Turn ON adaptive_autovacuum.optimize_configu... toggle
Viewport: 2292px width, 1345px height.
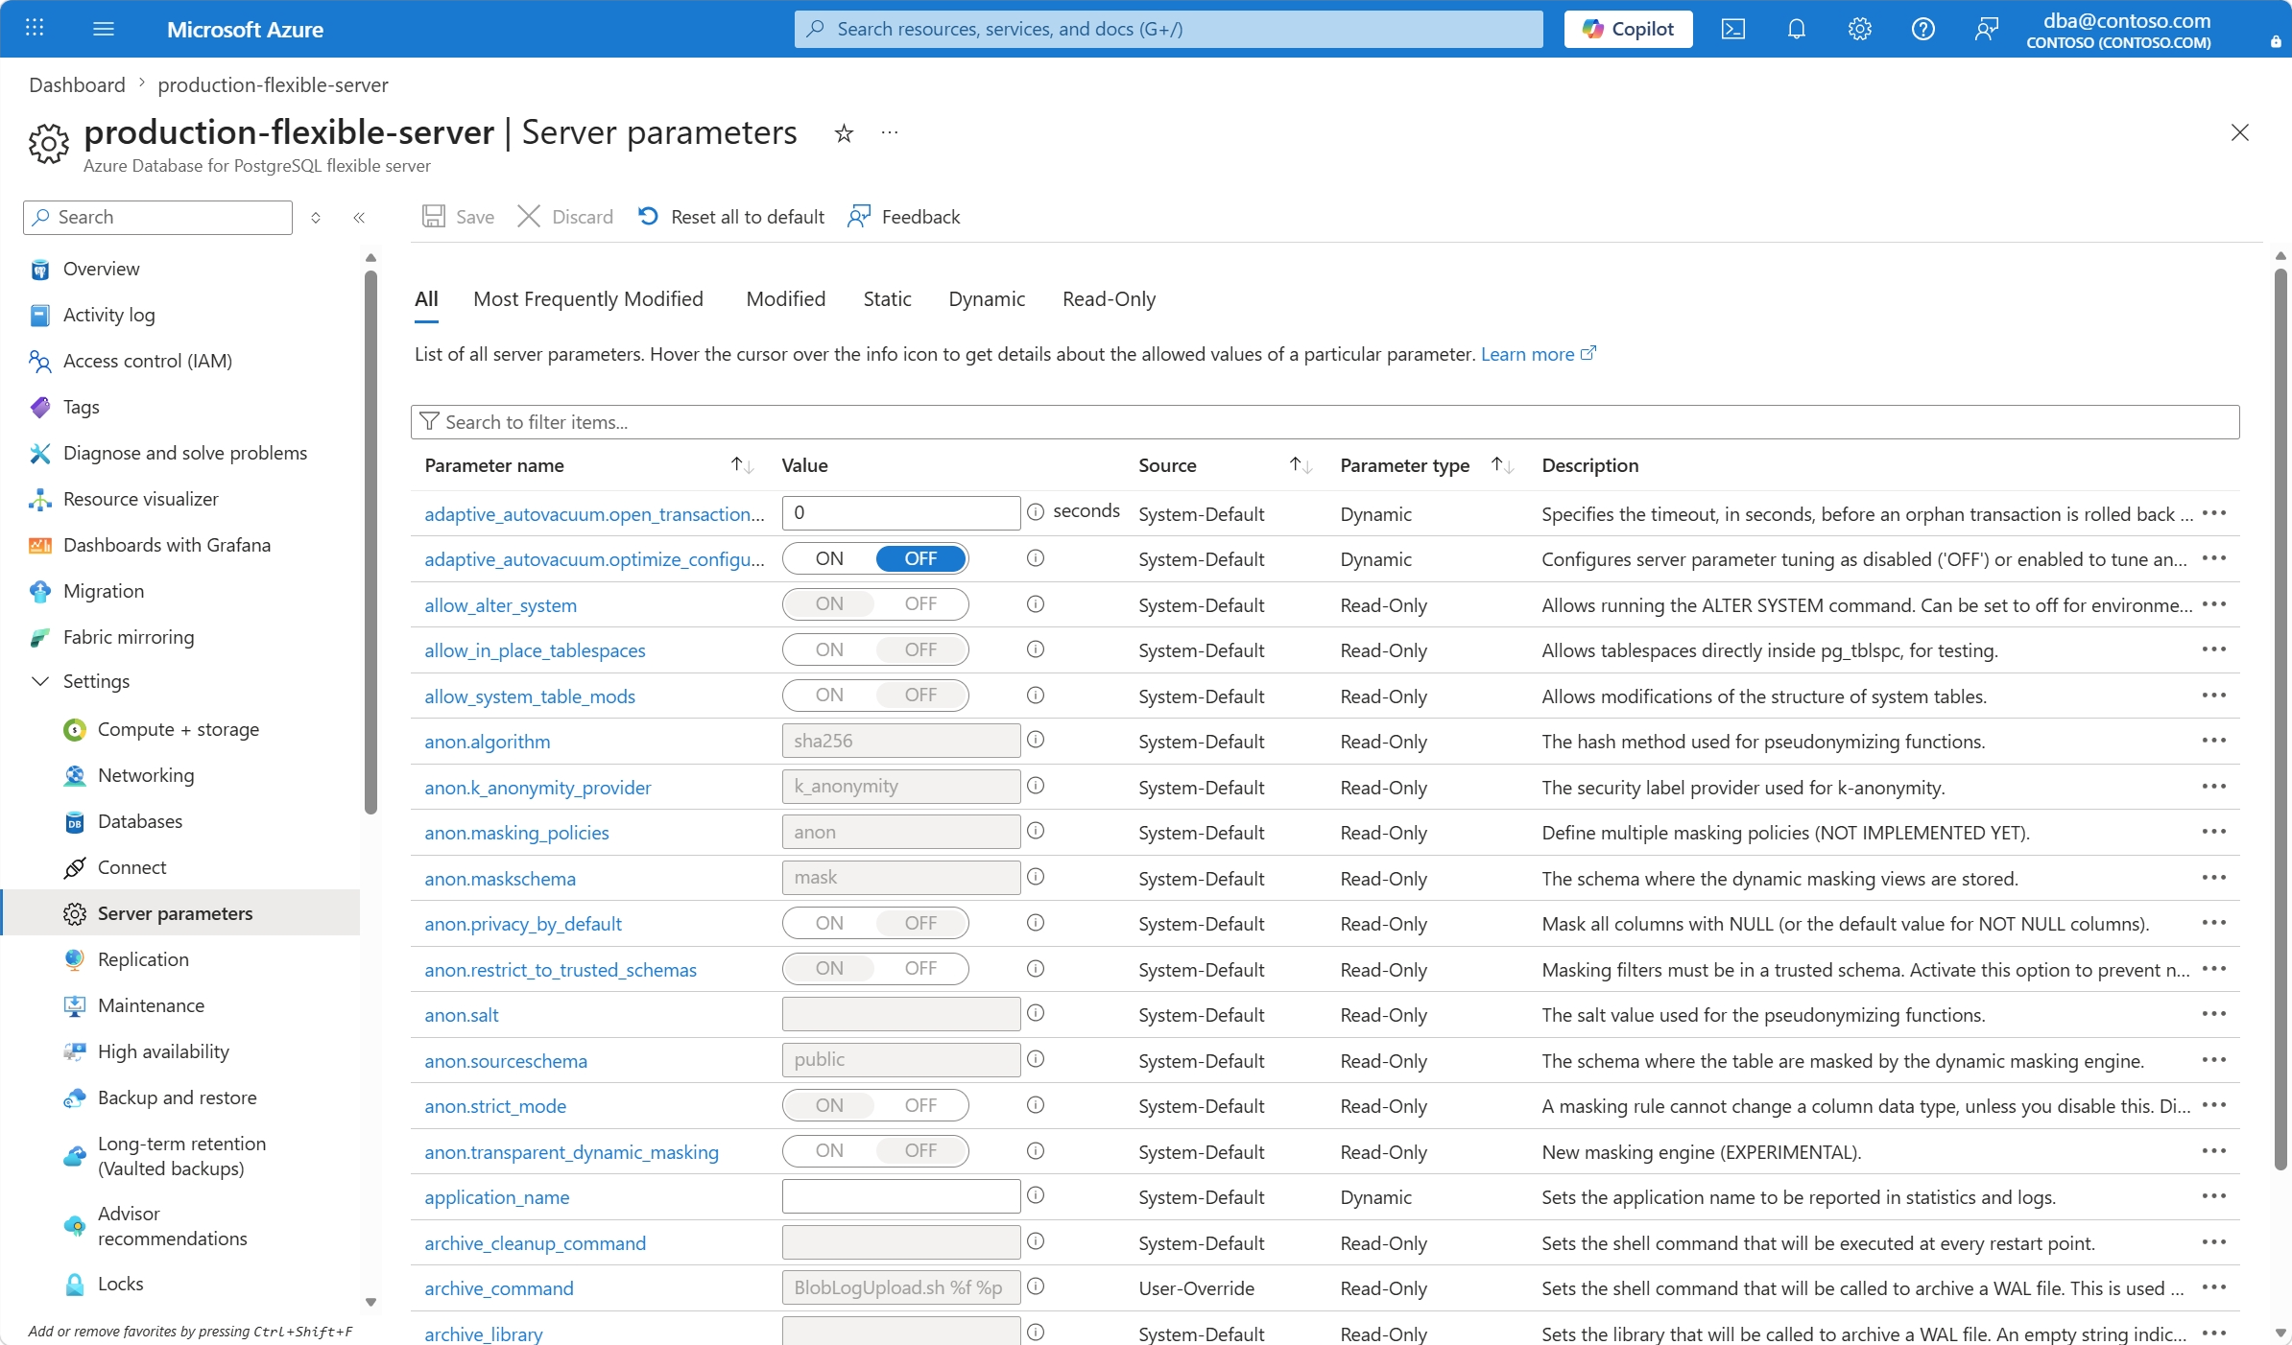click(x=829, y=558)
